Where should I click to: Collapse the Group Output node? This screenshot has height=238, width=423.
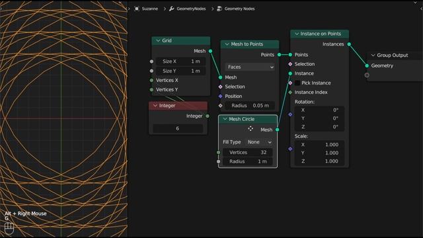tap(373, 56)
